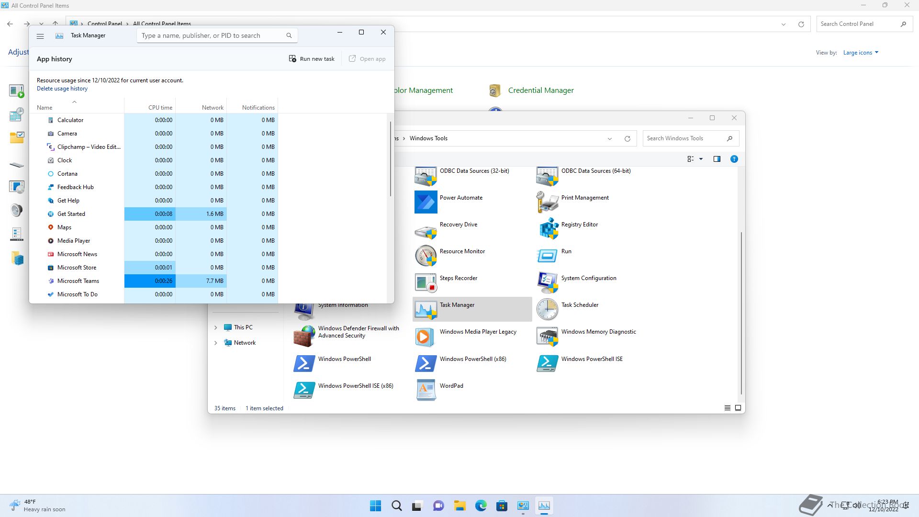
Task: Switch Windows Tools to details view
Action: point(728,408)
